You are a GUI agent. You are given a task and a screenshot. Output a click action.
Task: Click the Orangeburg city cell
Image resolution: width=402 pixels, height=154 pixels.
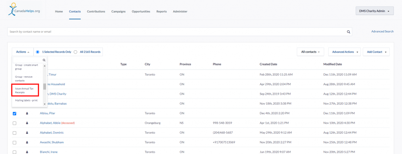pos(153,123)
